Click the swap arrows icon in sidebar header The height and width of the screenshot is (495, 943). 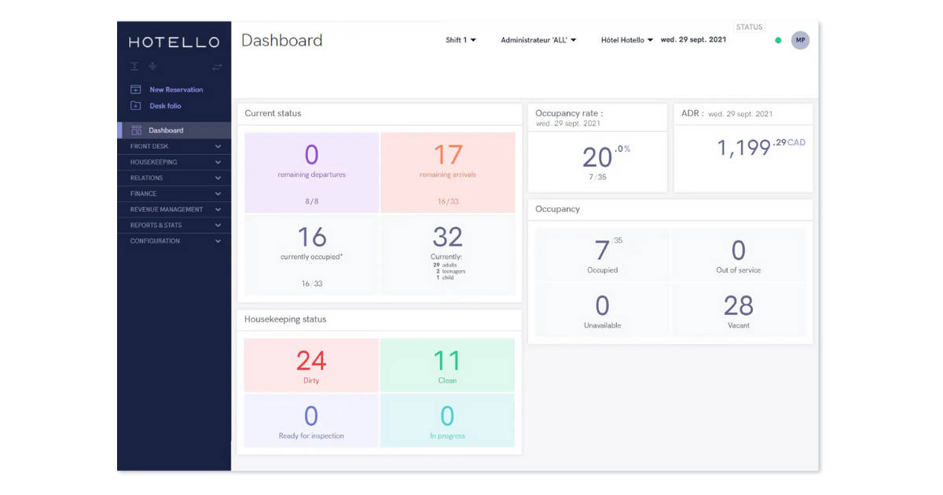(x=217, y=66)
